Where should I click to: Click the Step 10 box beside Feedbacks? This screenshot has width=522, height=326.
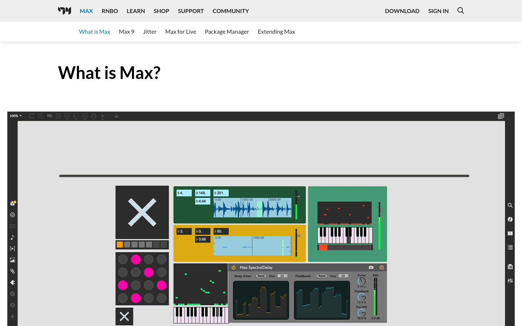point(343,276)
